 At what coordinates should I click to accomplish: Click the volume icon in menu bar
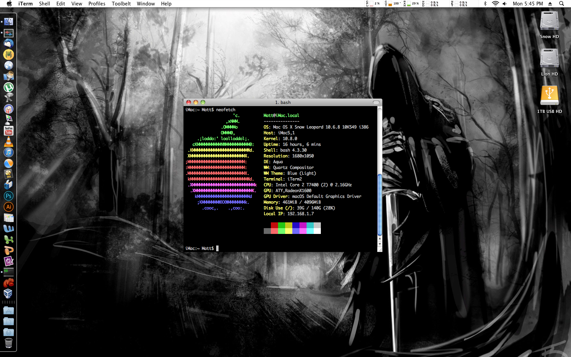point(505,4)
